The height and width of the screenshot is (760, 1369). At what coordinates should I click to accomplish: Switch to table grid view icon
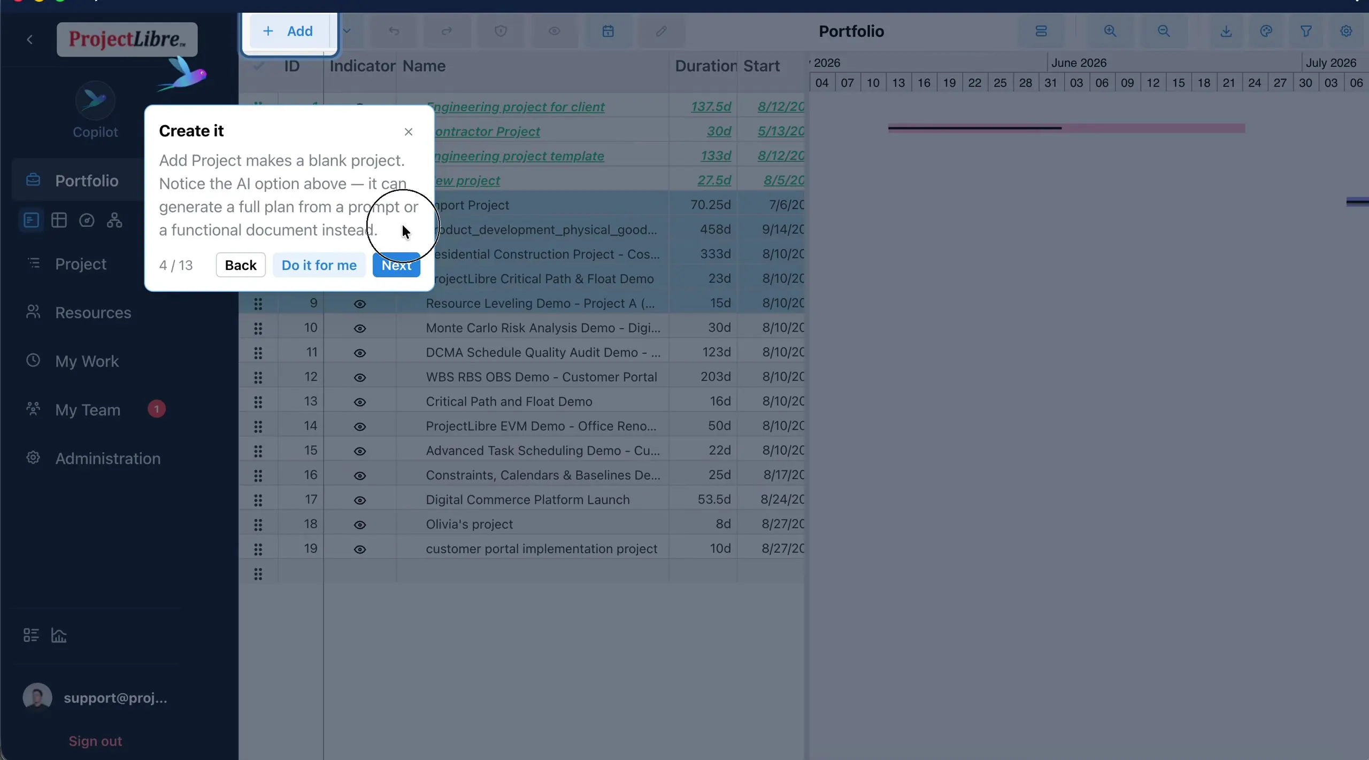pyautogui.click(x=59, y=220)
